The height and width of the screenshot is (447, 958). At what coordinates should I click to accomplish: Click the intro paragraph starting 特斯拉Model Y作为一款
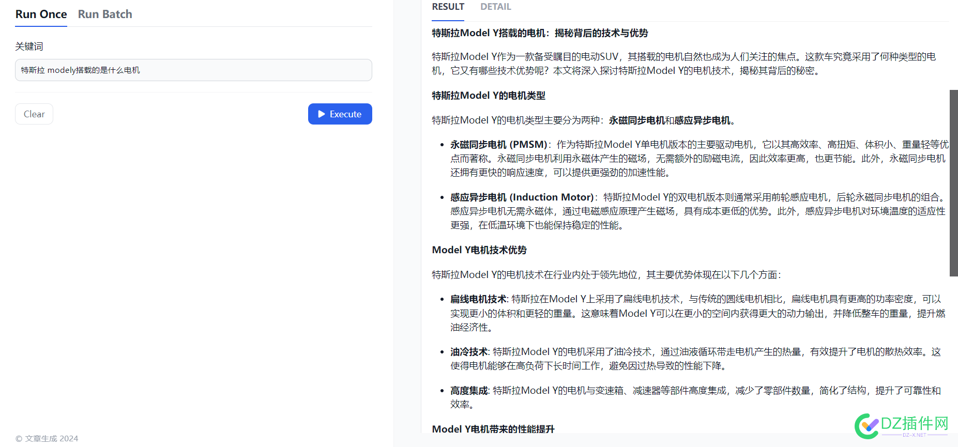[x=684, y=64]
